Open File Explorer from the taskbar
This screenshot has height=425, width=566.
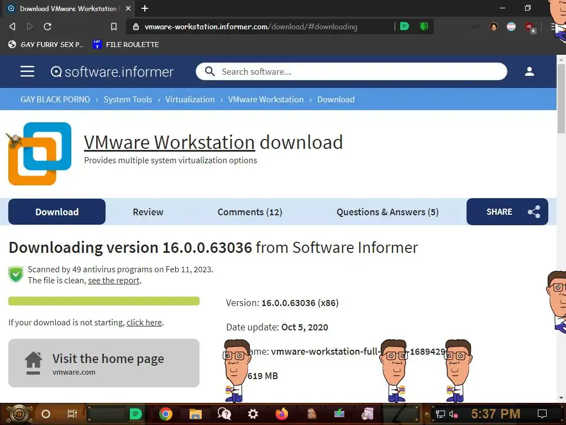coord(195,414)
